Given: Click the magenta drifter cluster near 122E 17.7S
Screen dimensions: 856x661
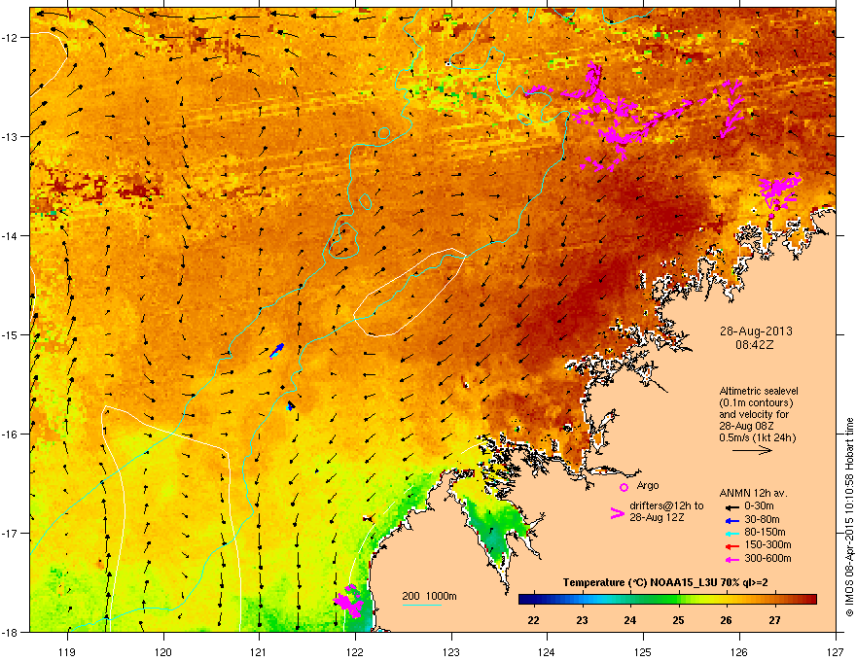Looking at the screenshot, I should [348, 601].
